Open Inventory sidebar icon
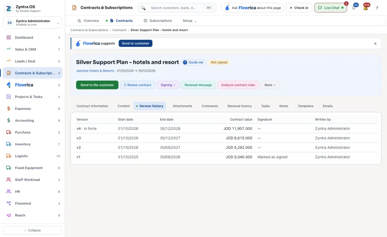The image size is (387, 237). pyautogui.click(x=8, y=144)
